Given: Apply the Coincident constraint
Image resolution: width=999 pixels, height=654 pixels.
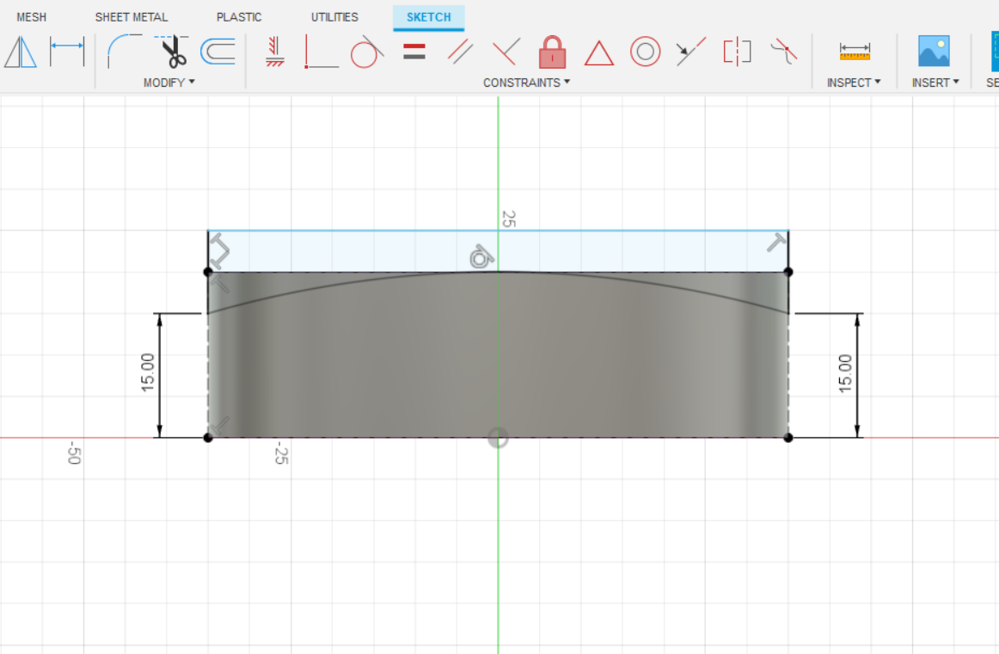Looking at the screenshot, I should (322, 52).
